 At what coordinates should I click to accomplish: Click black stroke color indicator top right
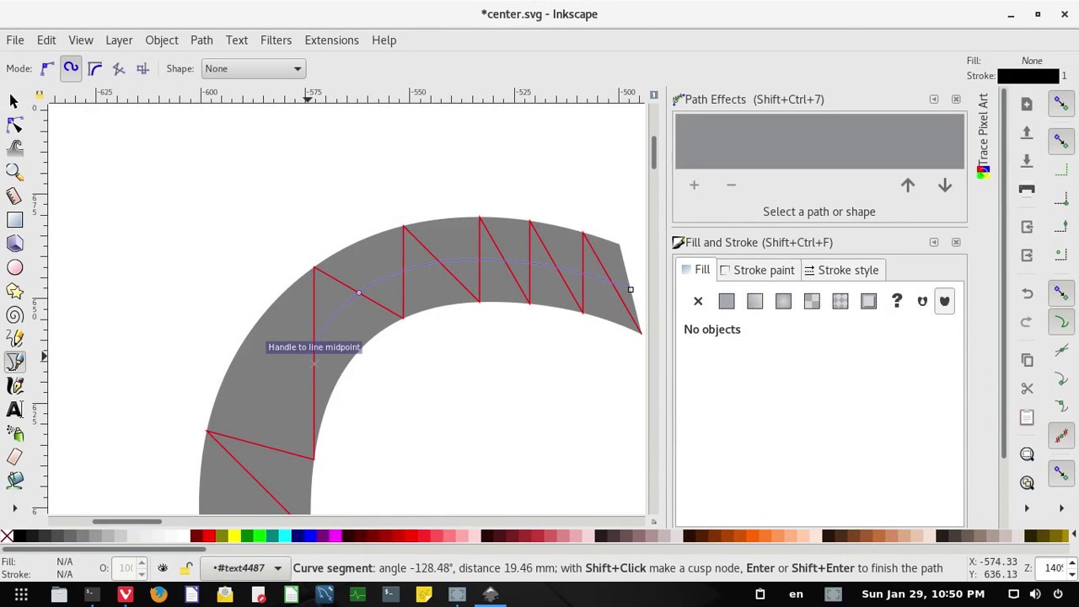coord(1028,76)
